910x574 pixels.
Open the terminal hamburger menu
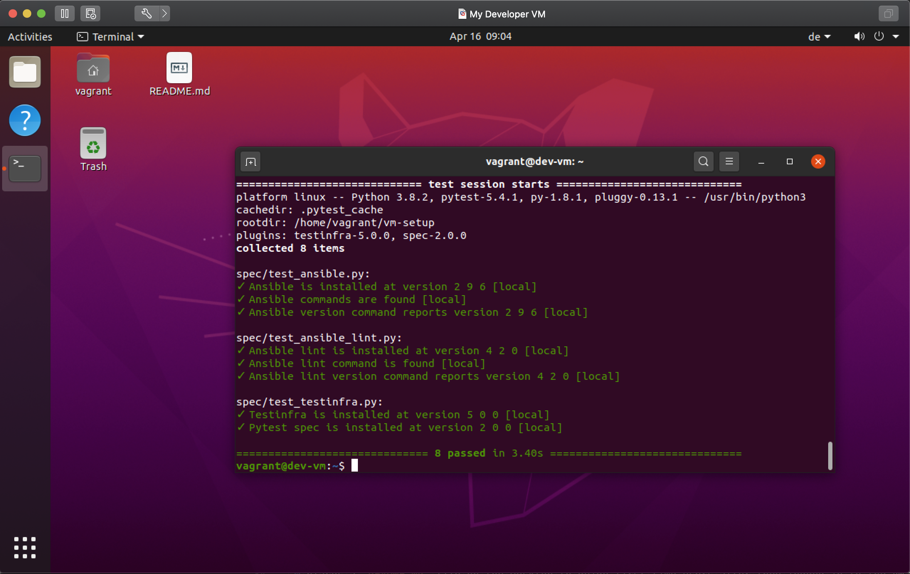(x=729, y=161)
